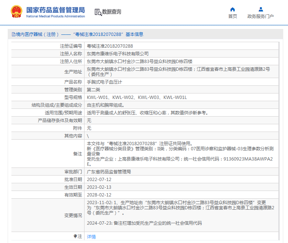This screenshot has width=288, height=243.
Task: Click the 产品名称 label
Action: [x=73, y=82]
